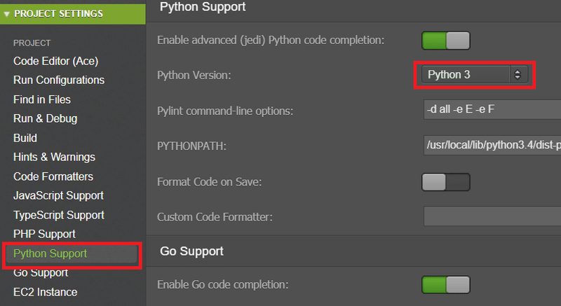Click the PYTHONPATH input field
This screenshot has height=306, width=561.
[491, 146]
